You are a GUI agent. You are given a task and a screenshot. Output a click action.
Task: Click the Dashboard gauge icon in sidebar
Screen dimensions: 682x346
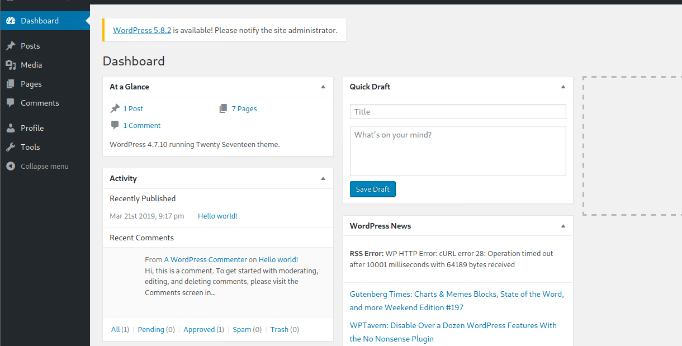click(x=11, y=21)
